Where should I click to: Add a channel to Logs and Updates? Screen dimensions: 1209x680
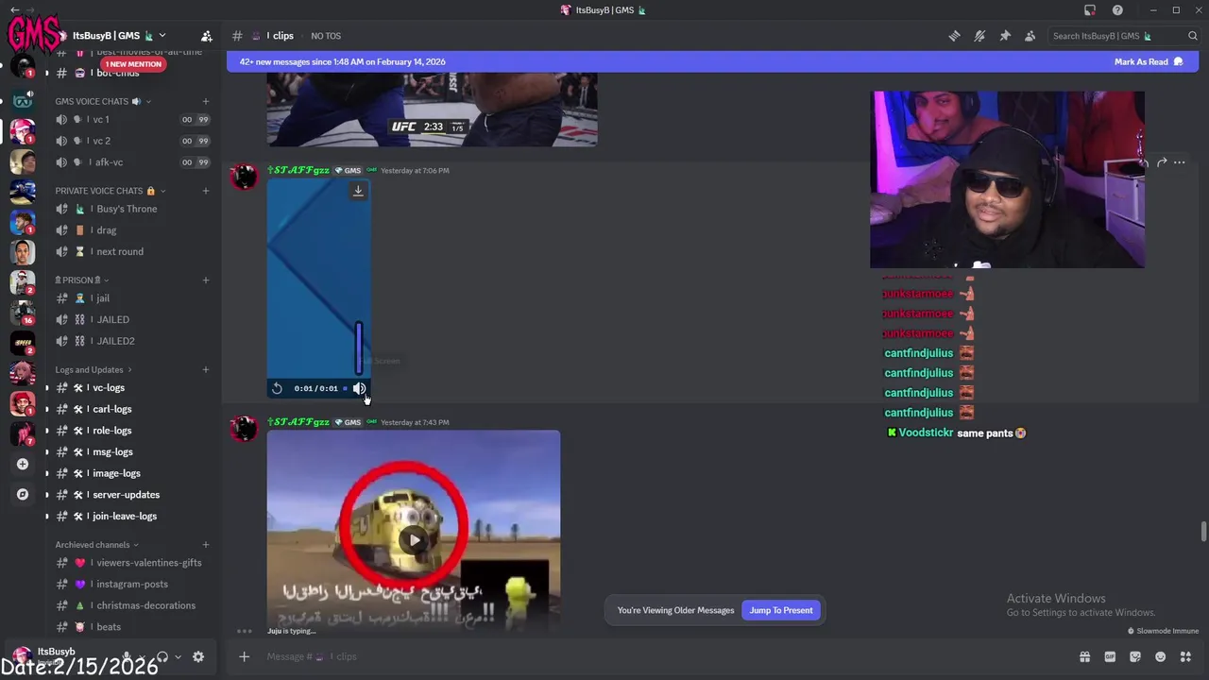pyautogui.click(x=206, y=370)
